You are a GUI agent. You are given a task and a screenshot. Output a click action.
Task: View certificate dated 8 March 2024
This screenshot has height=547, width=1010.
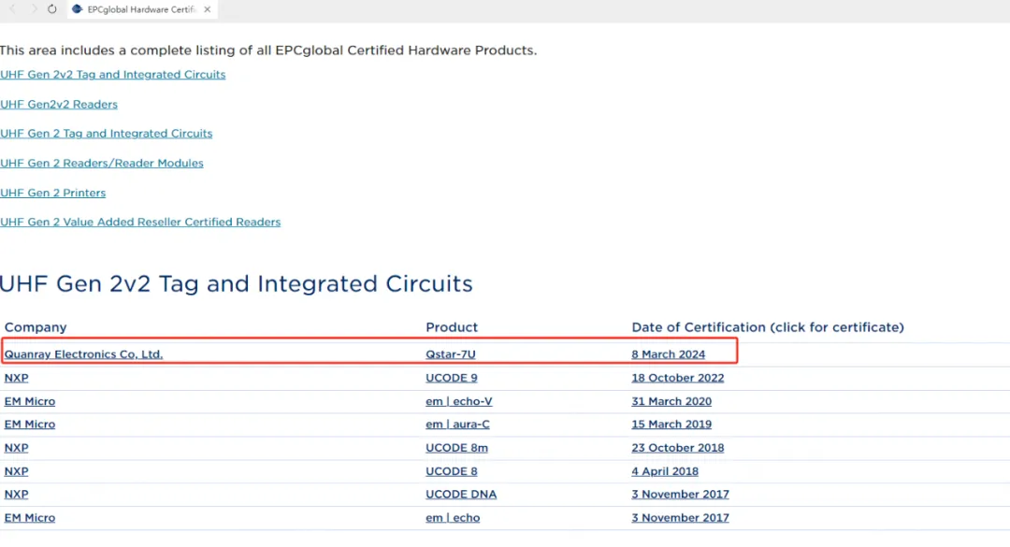668,354
